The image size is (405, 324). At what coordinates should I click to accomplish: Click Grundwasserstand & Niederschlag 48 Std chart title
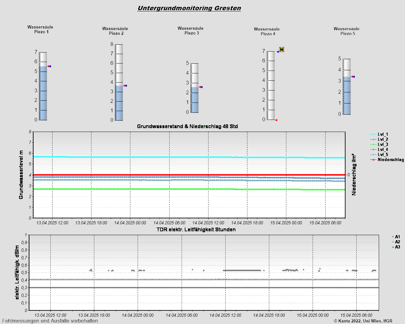(187, 126)
